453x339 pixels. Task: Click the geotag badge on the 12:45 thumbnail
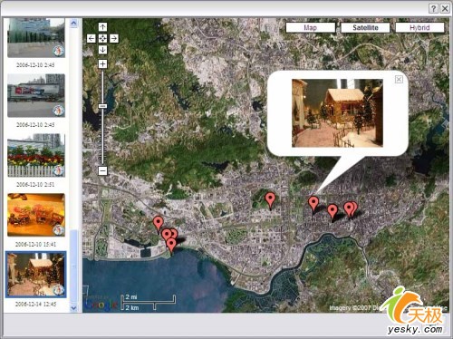(x=58, y=290)
